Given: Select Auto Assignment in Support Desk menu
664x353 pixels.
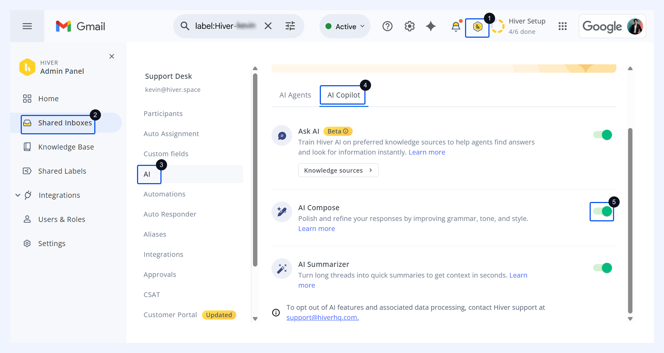Looking at the screenshot, I should tap(171, 134).
